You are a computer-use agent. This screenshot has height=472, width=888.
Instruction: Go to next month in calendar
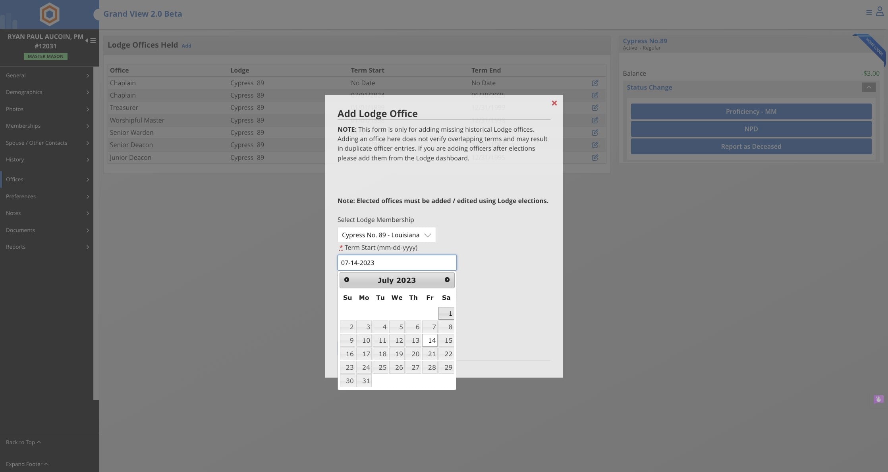pyautogui.click(x=447, y=280)
